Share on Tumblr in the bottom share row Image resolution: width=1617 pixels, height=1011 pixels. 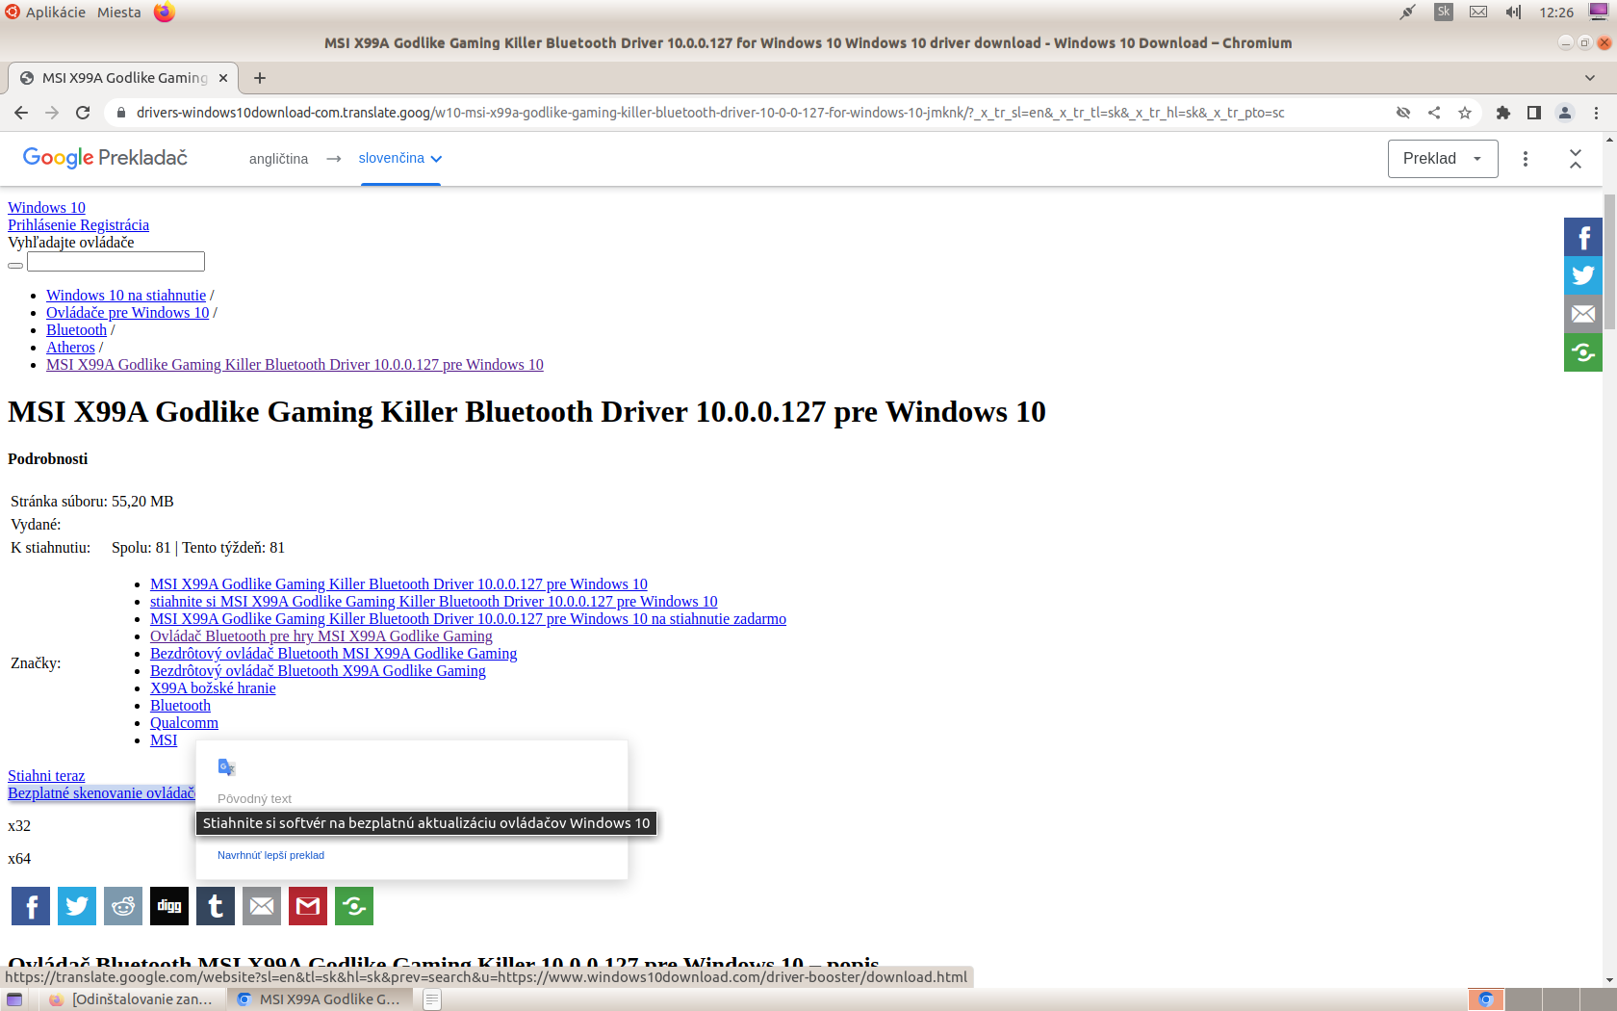pyautogui.click(x=216, y=906)
